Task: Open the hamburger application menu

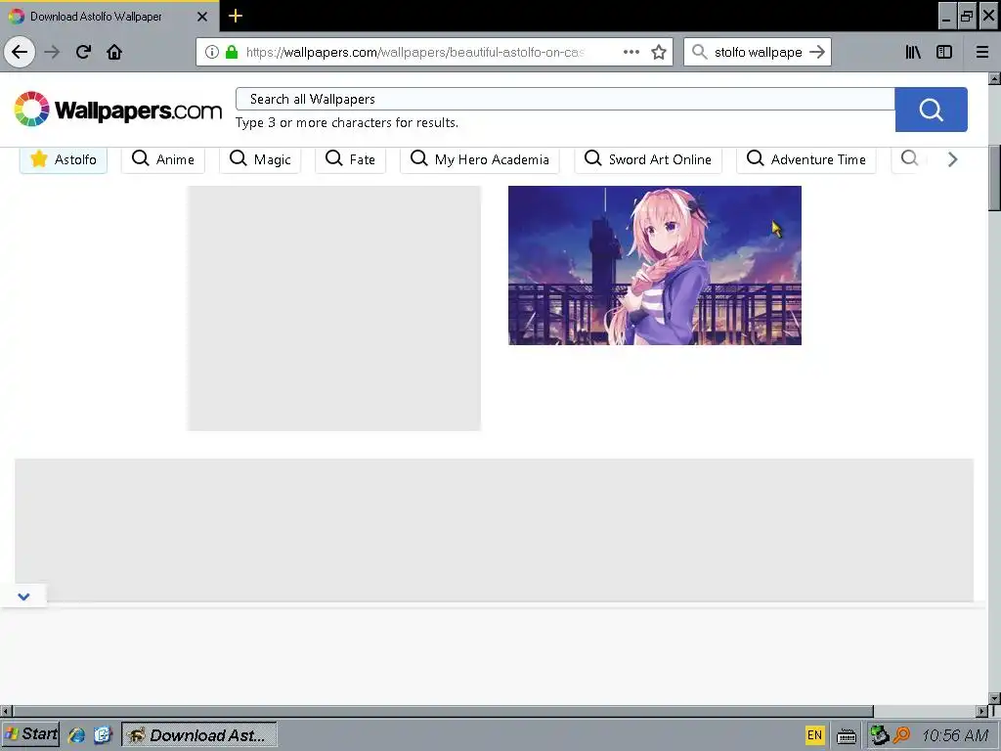Action: coord(982,52)
